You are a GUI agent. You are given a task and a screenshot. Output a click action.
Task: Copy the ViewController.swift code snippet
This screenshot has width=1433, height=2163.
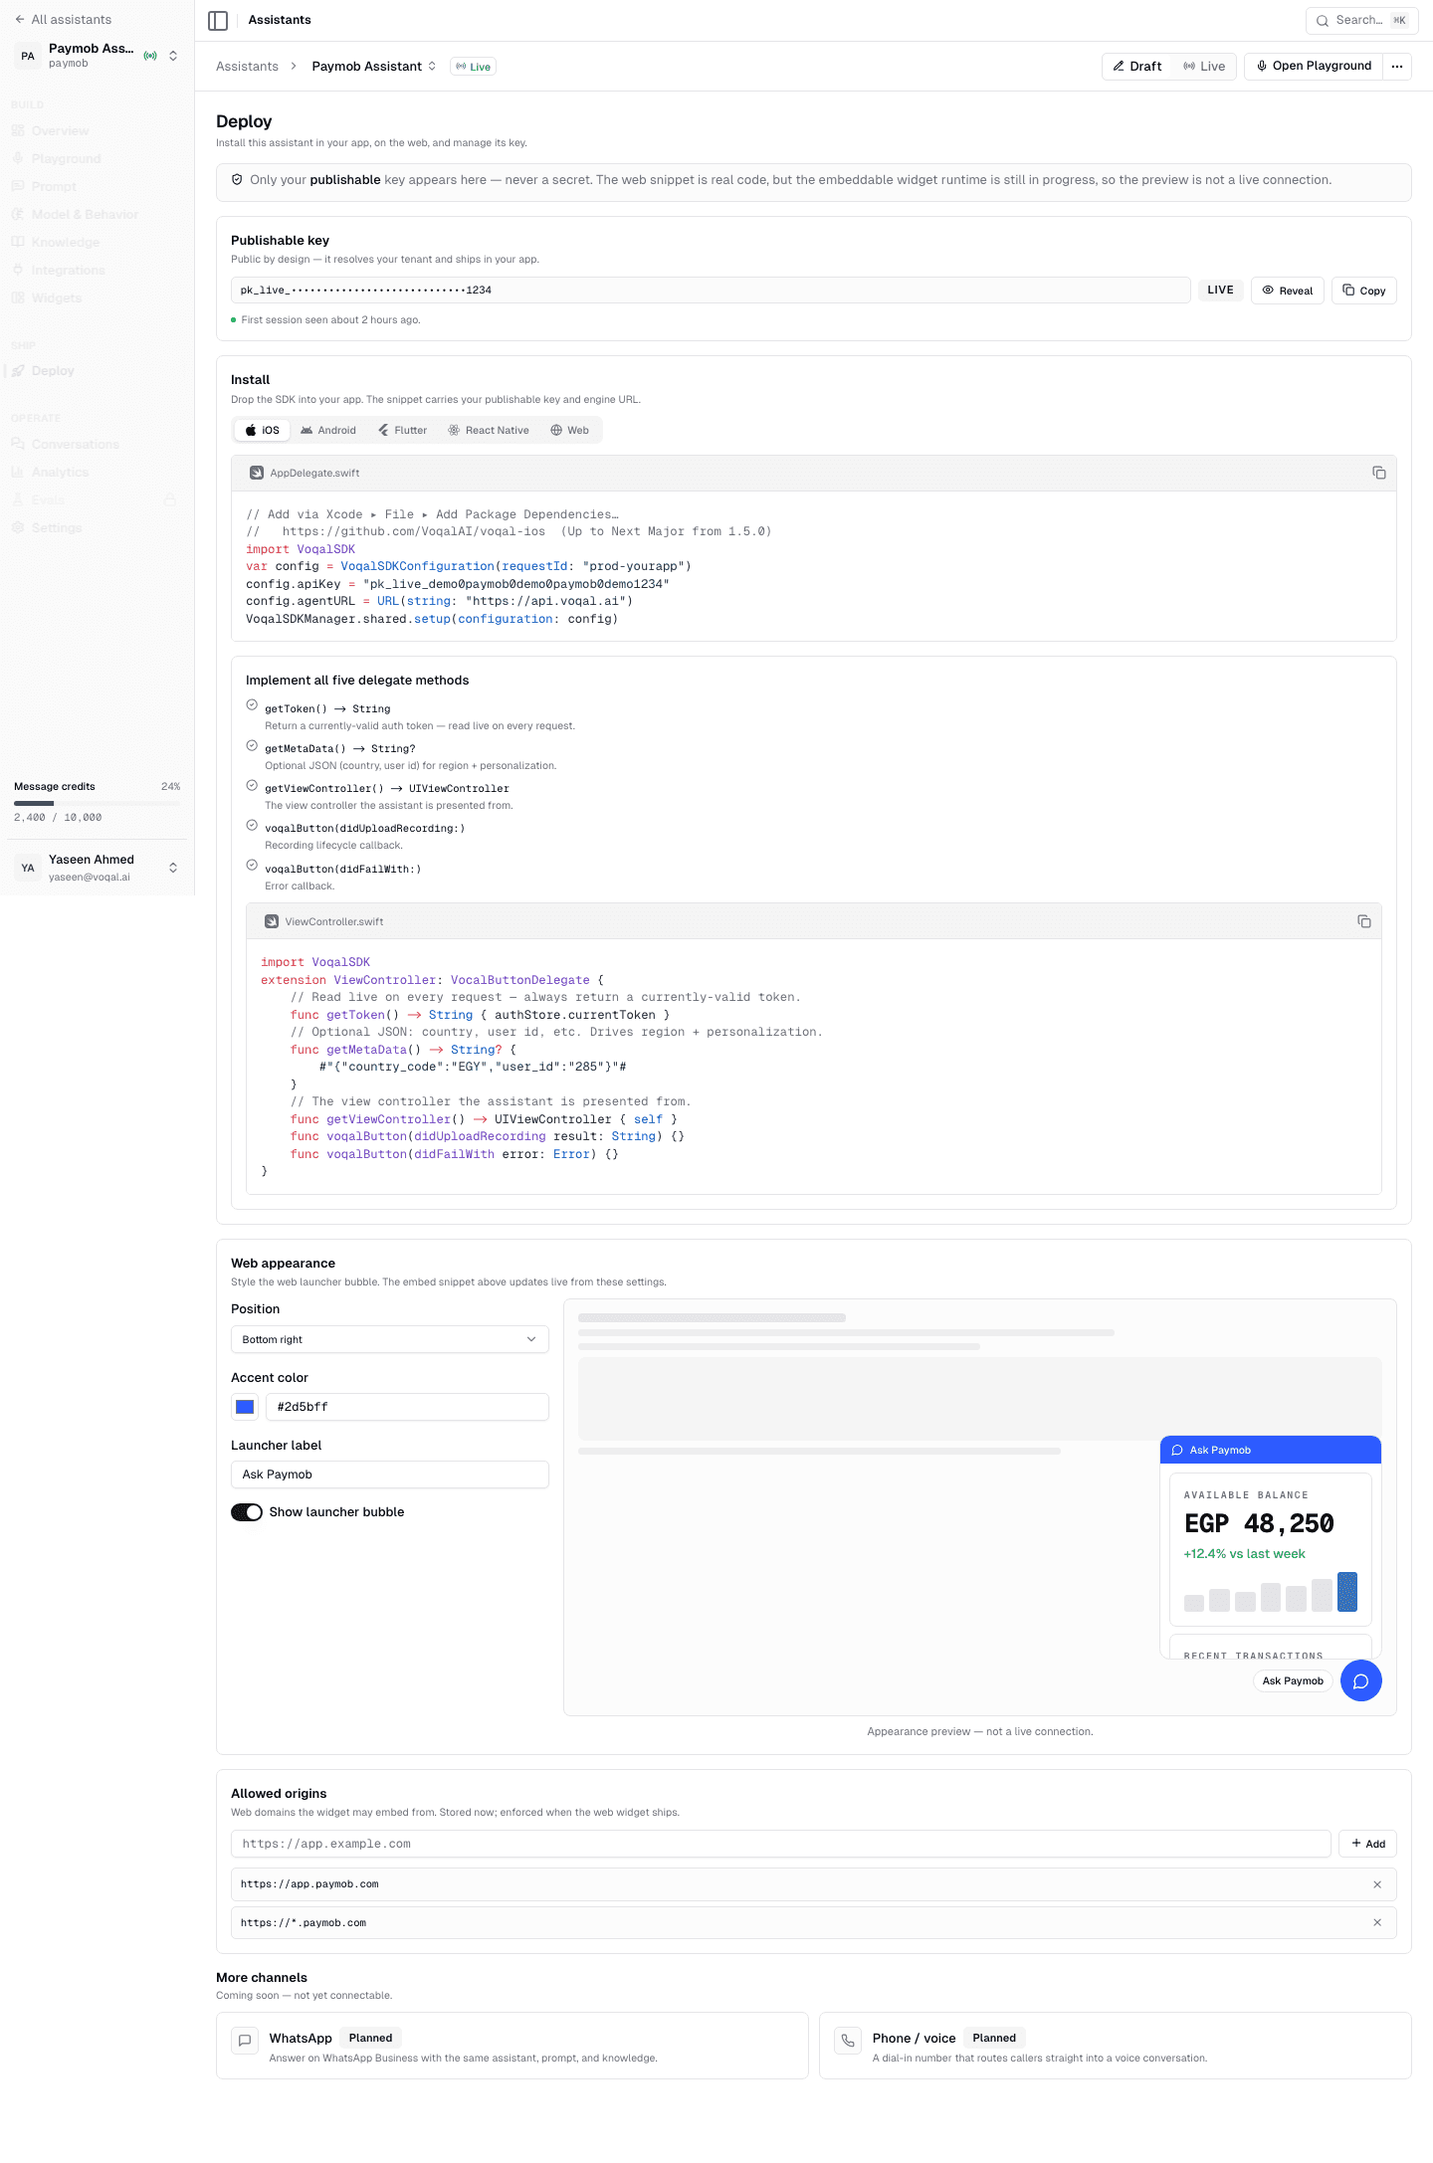point(1364,921)
